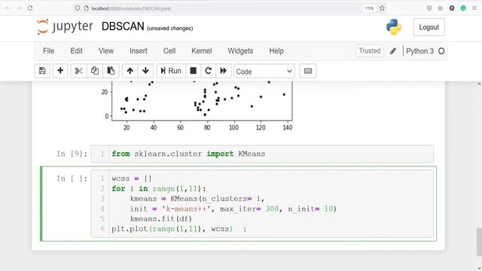
Task: Move selected cell down arrow
Action: (x=145, y=71)
